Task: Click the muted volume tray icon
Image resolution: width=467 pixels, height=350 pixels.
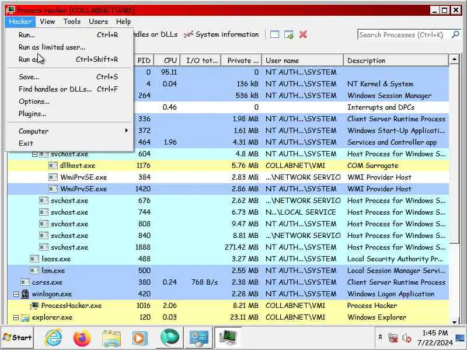Action: pos(406,338)
